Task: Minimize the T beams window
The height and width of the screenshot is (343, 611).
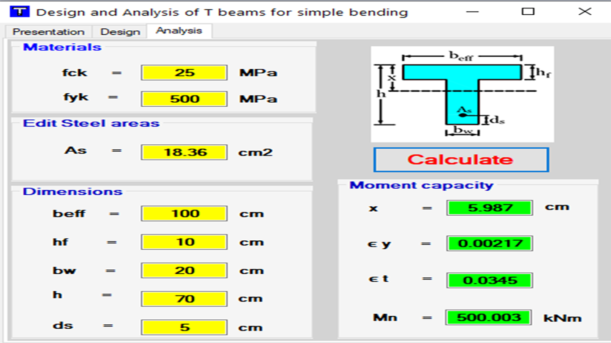Action: (472, 12)
